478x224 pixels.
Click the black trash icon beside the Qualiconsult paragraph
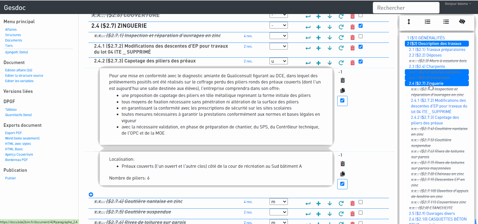point(342,80)
